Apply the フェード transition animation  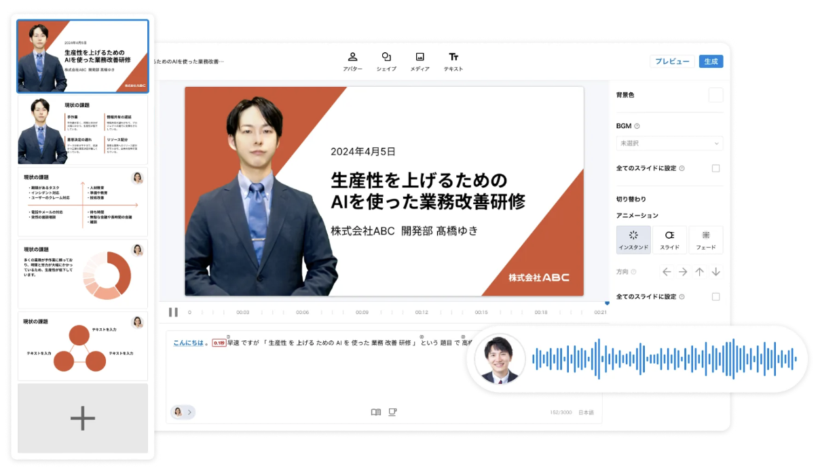tap(706, 239)
